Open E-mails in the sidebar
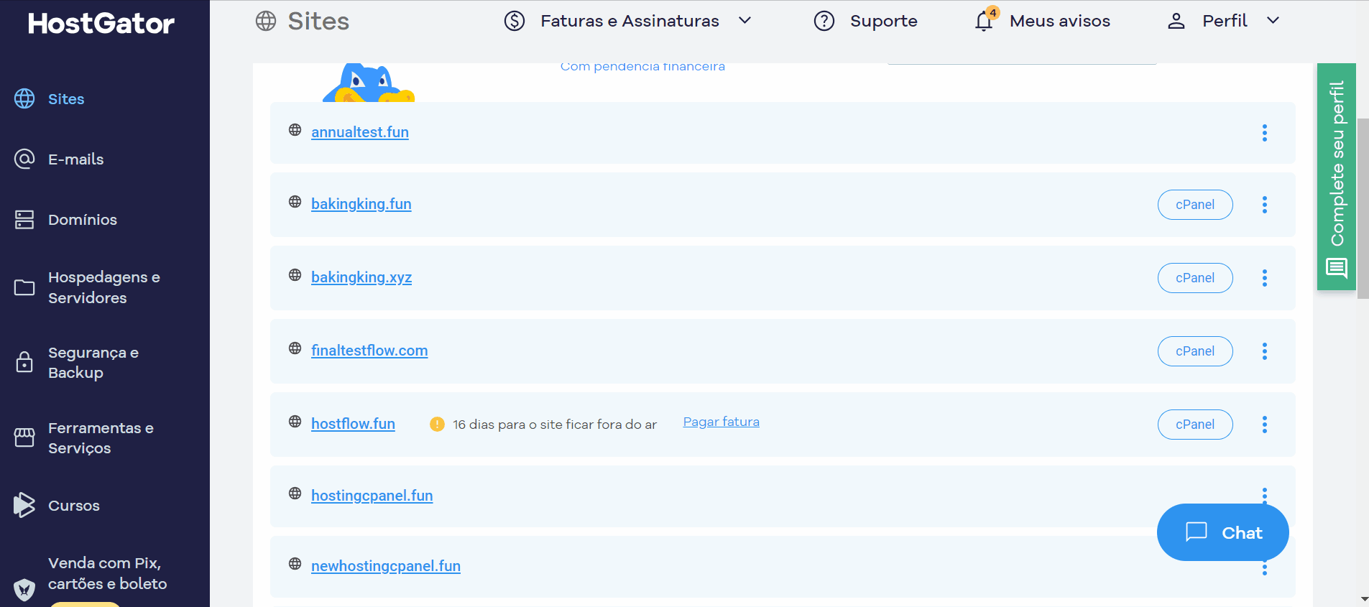This screenshot has height=607, width=1369. pos(75,159)
